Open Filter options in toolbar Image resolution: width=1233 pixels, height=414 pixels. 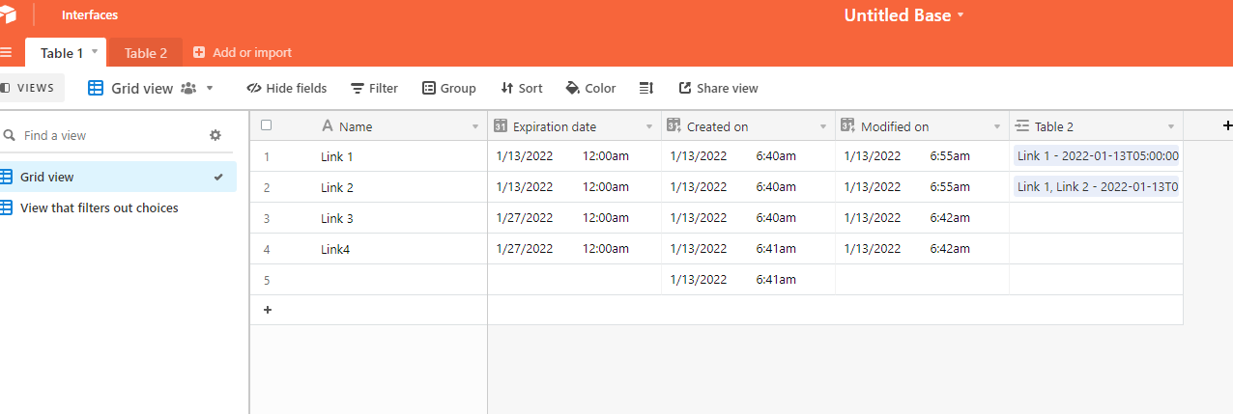374,88
